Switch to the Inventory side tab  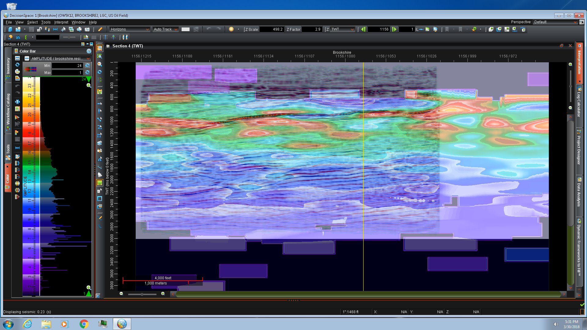tap(8, 65)
